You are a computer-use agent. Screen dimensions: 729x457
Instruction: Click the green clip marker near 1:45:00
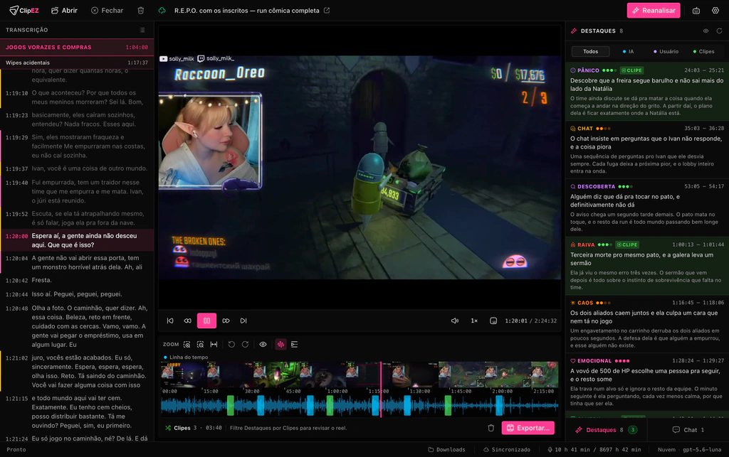448,406
